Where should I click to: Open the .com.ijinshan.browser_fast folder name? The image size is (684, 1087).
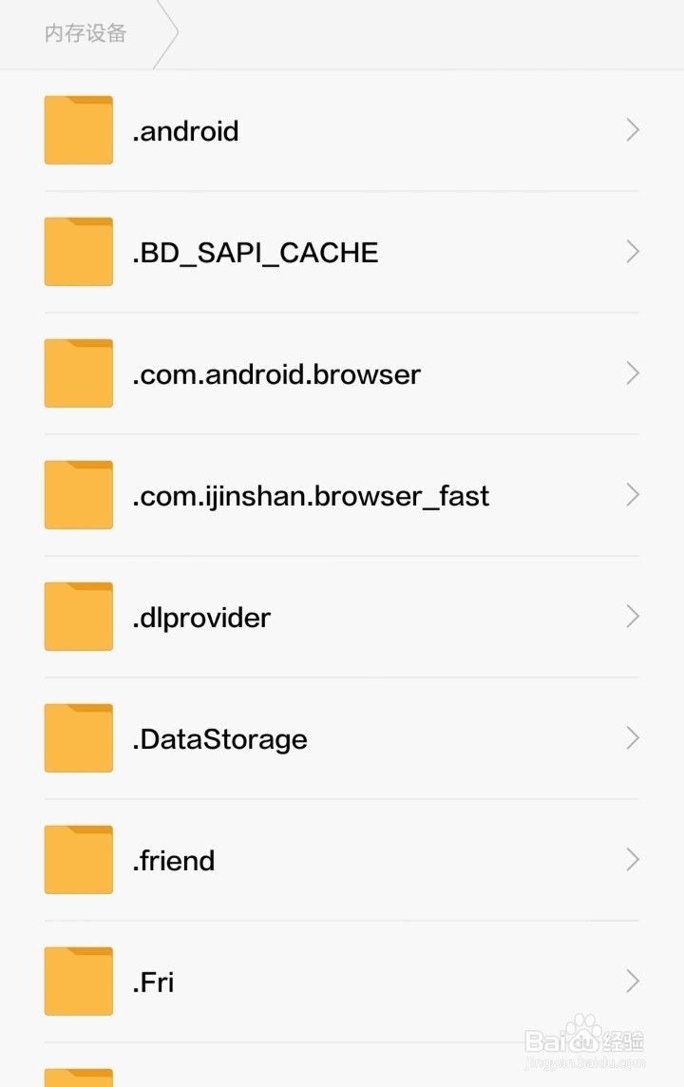click(311, 496)
